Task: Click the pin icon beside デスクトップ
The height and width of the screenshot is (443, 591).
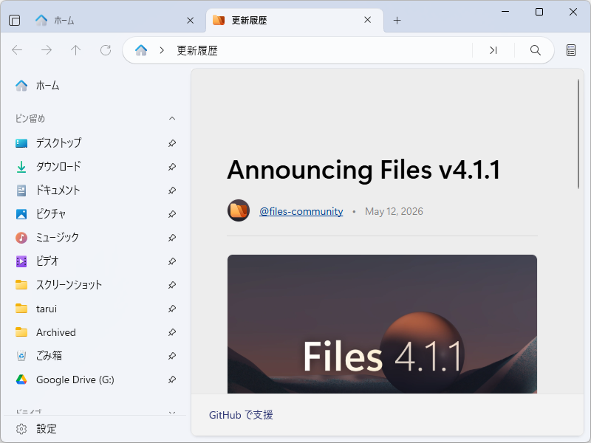Action: click(172, 142)
